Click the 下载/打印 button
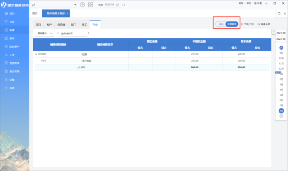The height and width of the screenshot is (171, 288). tap(248, 24)
